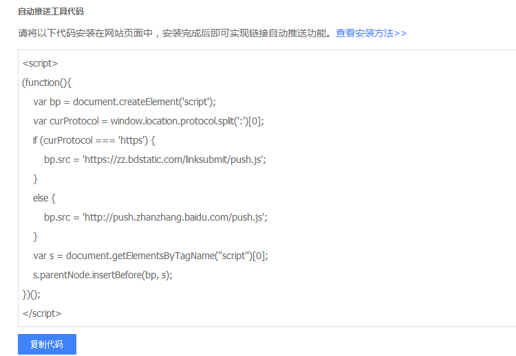Click the var s getElementsByTagName line
516x356 pixels.
(150, 256)
